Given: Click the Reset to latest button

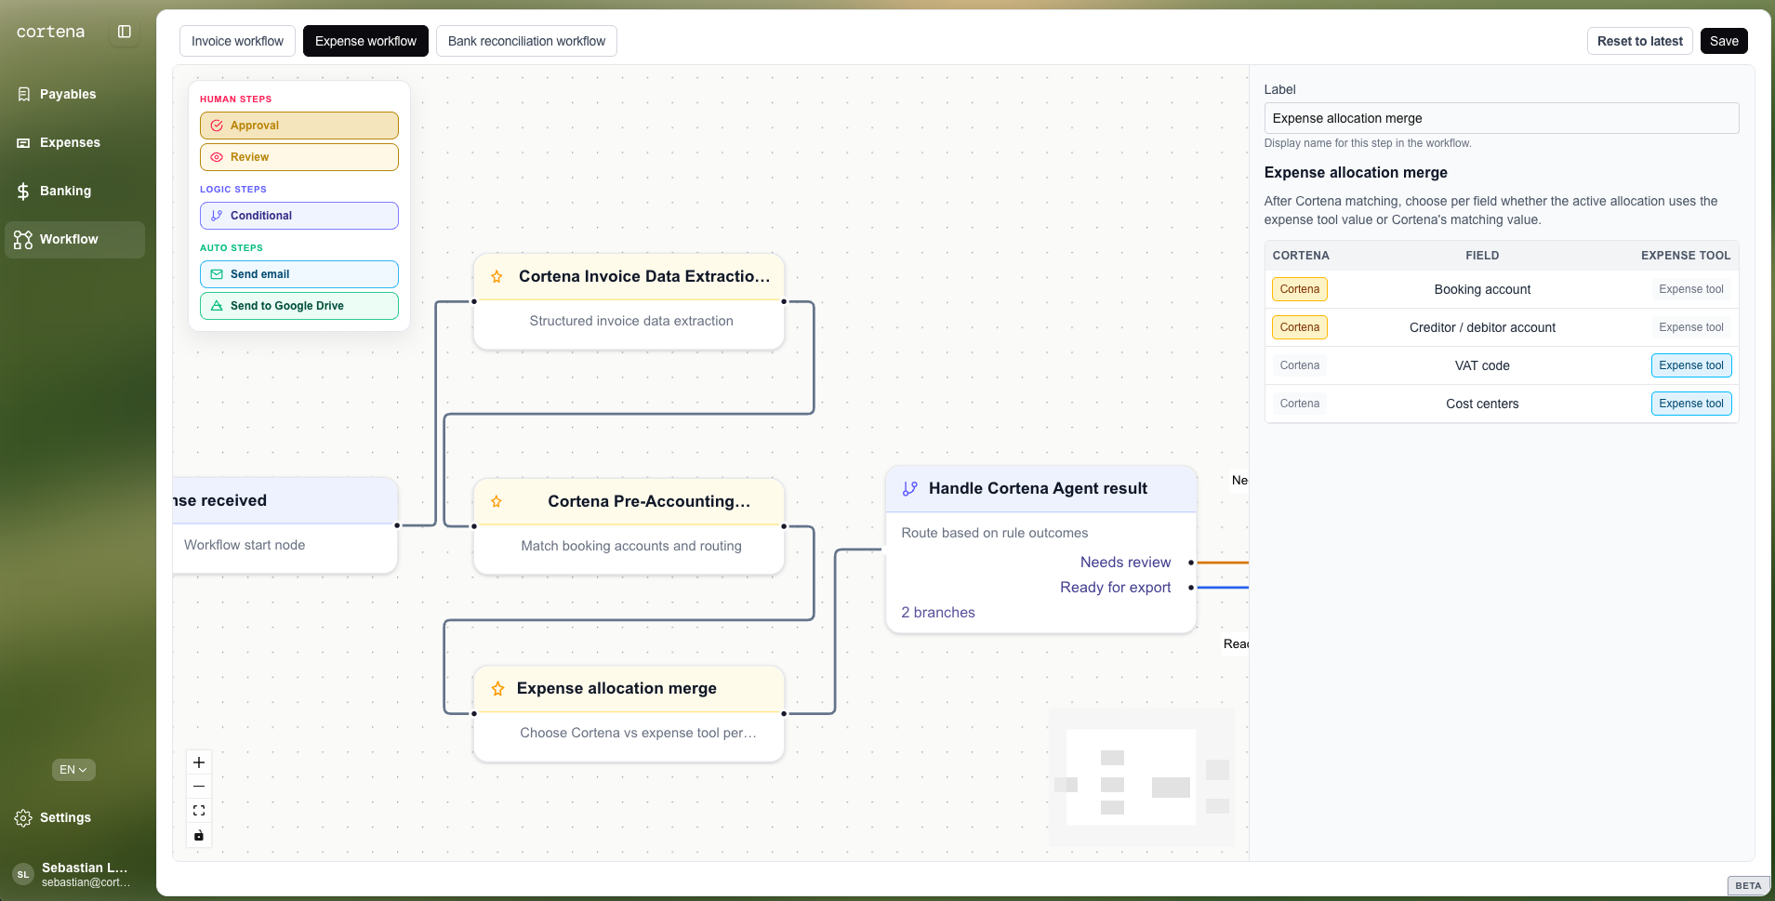Looking at the screenshot, I should click(x=1639, y=41).
